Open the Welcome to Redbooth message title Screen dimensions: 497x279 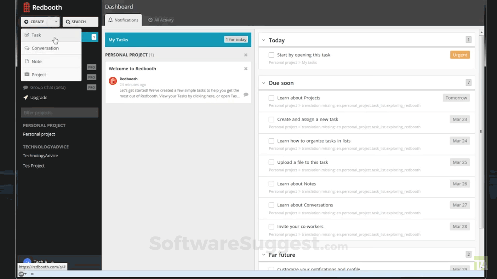[132, 69]
